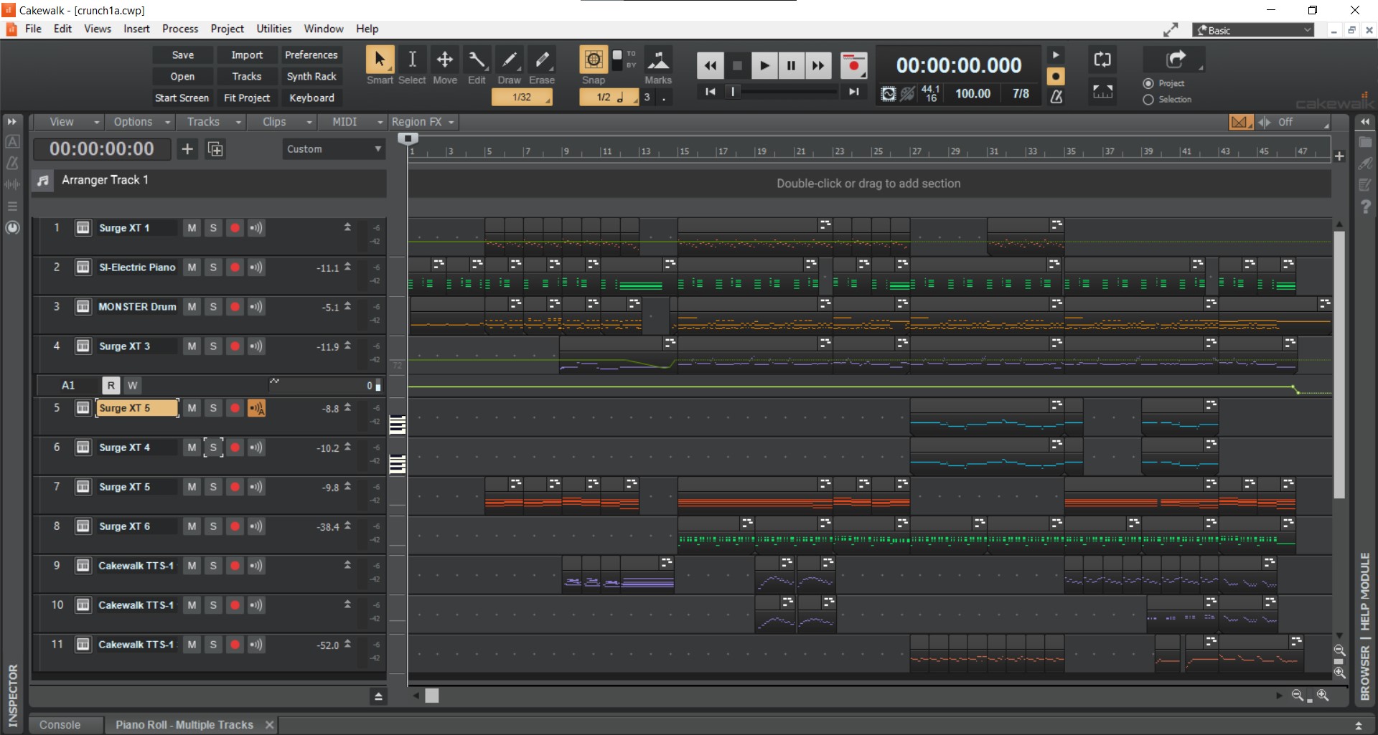The height and width of the screenshot is (735, 1378).
Task: Open the Custom track control dropdown
Action: point(333,149)
